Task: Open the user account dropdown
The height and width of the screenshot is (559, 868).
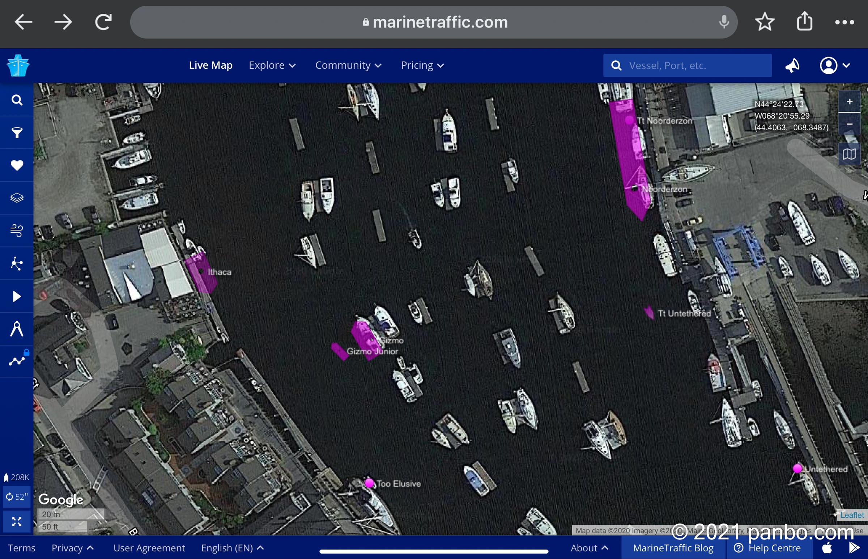Action: (x=835, y=66)
